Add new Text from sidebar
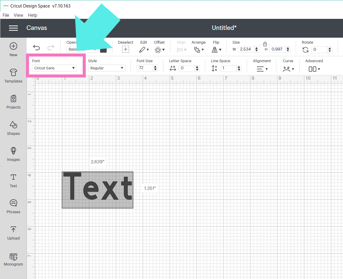The height and width of the screenshot is (279, 343). pos(13,180)
